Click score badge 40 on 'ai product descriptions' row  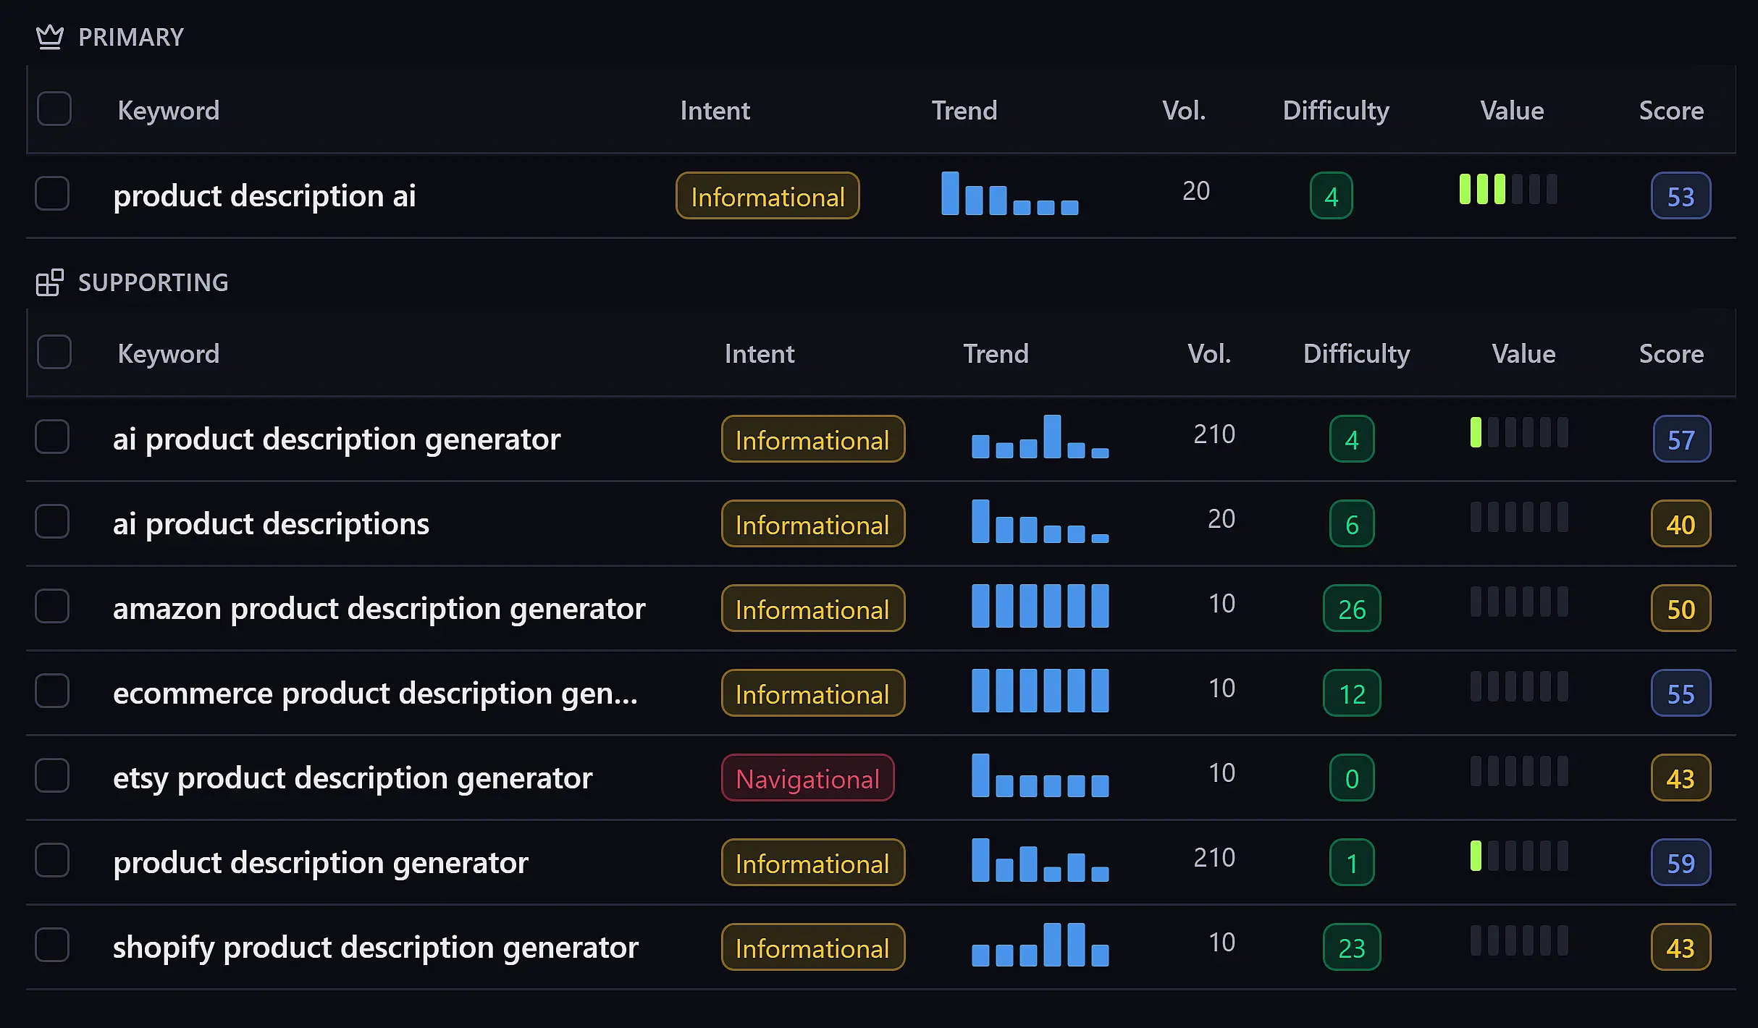(x=1681, y=524)
